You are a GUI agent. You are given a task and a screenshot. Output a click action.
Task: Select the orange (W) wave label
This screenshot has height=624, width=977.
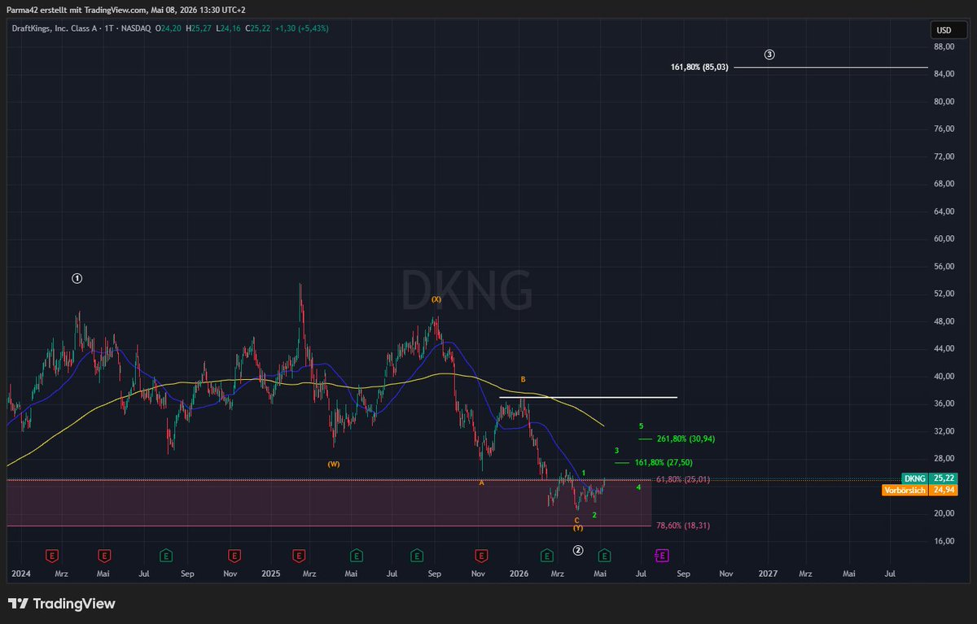coord(334,464)
